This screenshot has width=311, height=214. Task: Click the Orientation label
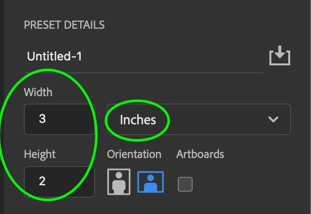pyautogui.click(x=134, y=154)
